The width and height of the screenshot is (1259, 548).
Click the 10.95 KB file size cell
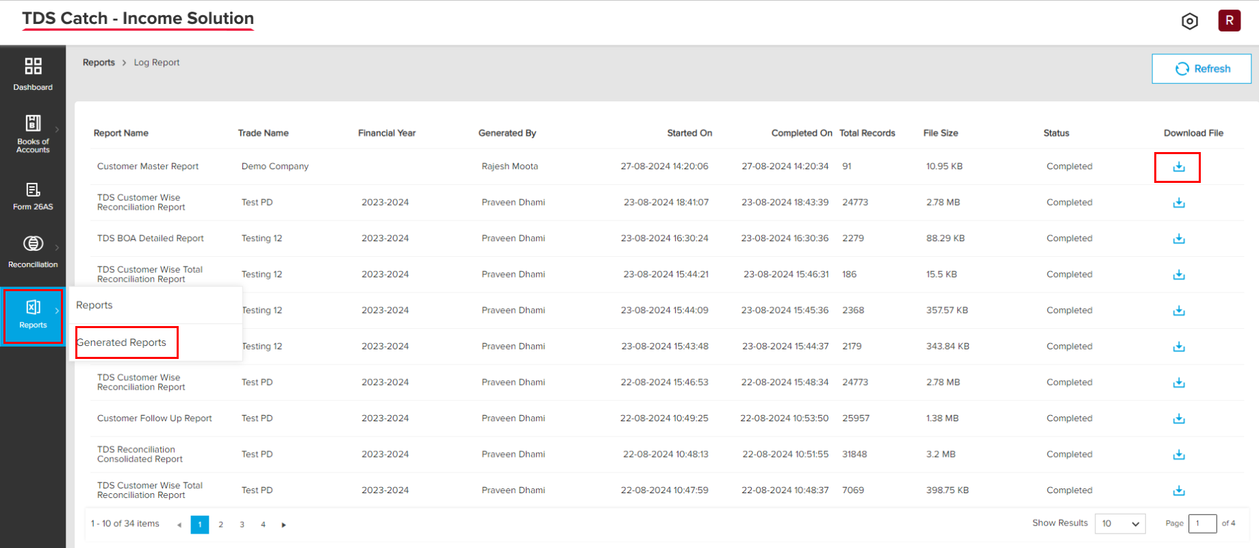(x=945, y=166)
